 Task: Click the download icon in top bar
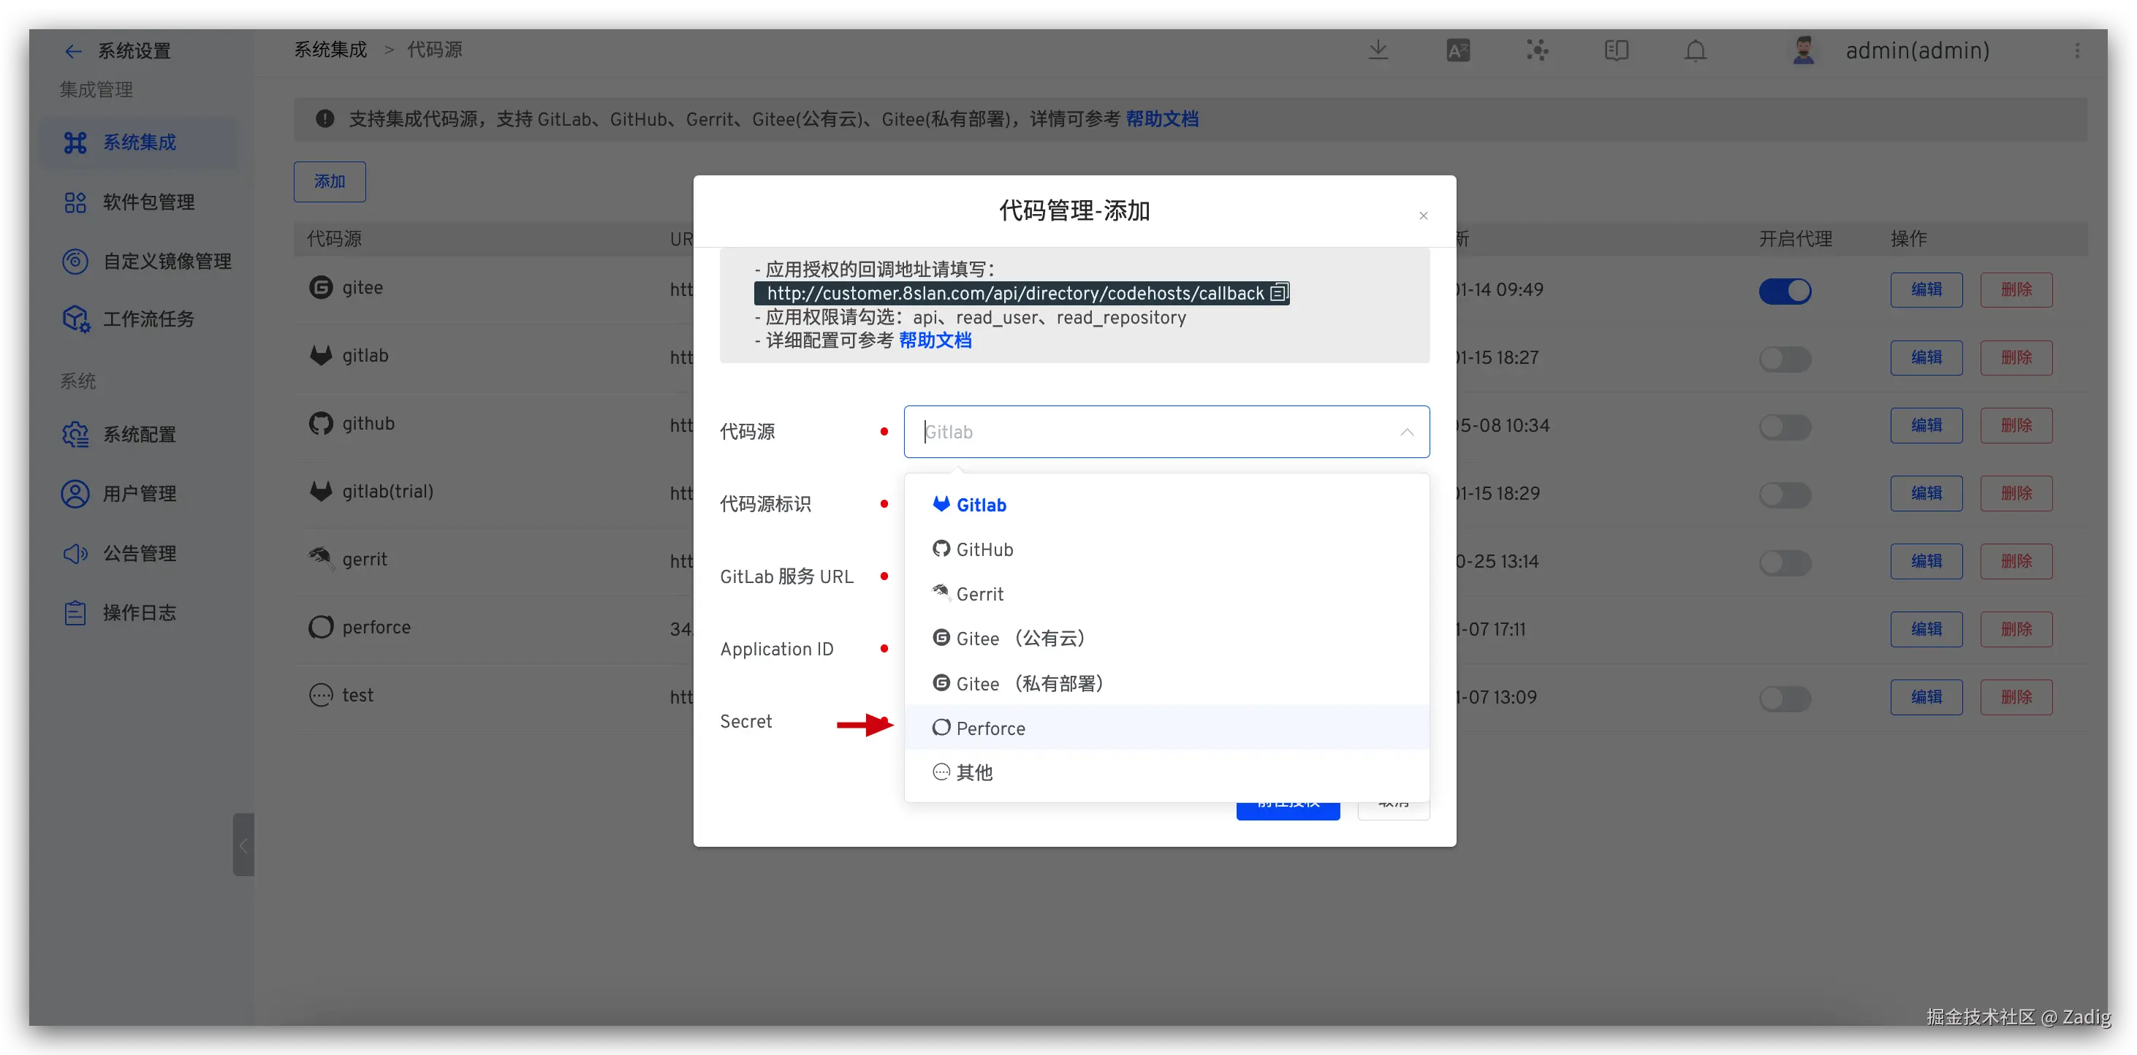point(1378,50)
